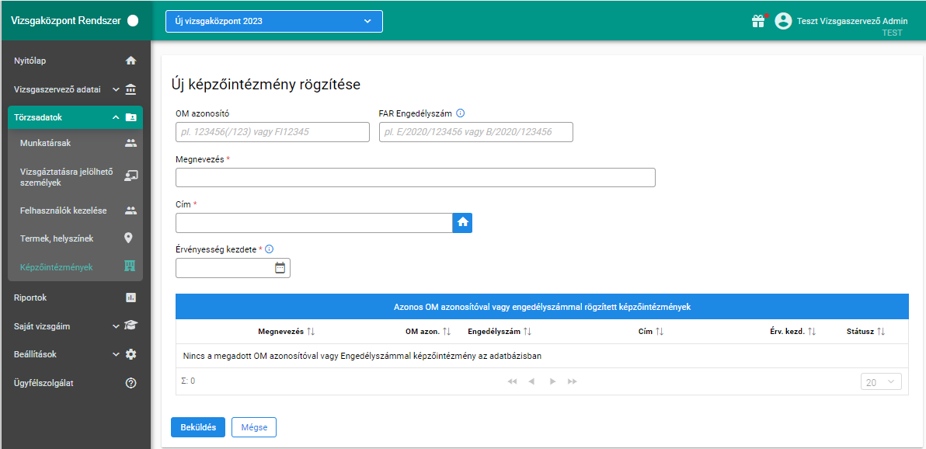Image resolution: width=926 pixels, height=449 pixels.
Task: Go to last page in paginator
Action: (573, 381)
